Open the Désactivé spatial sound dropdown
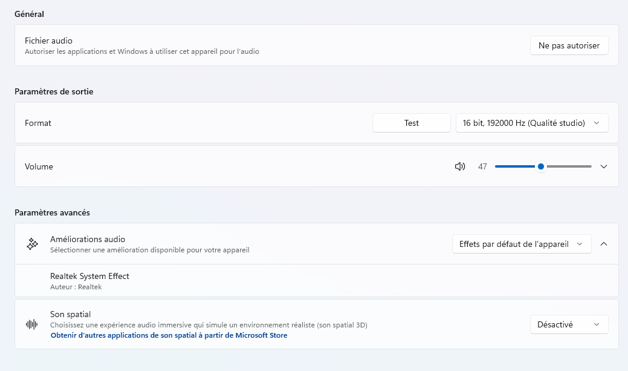This screenshot has height=371, width=628. [569, 324]
